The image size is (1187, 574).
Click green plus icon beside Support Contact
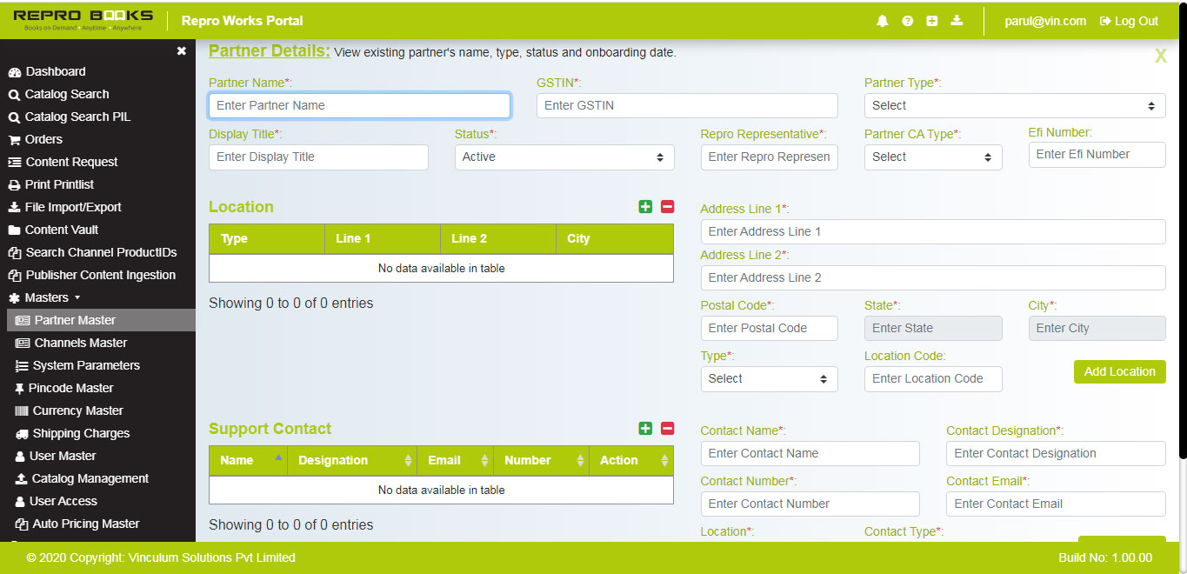645,429
